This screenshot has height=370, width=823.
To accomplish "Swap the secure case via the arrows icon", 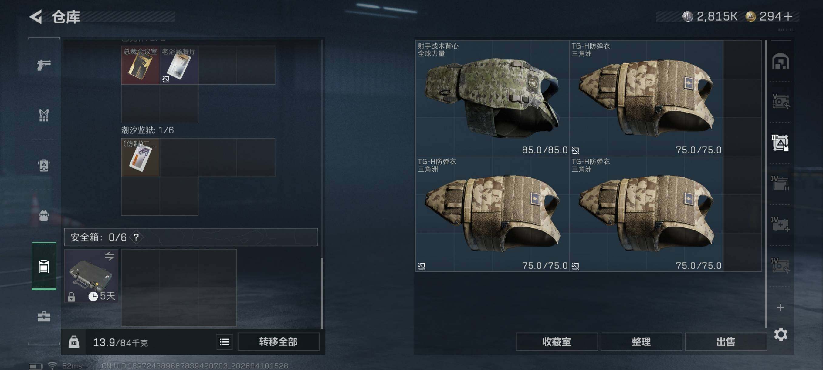I will coord(109,256).
